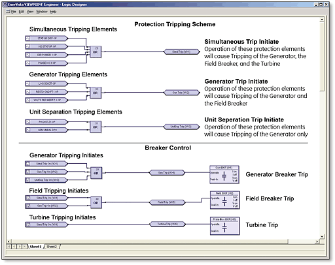The height and width of the screenshot is (265, 335).
Task: Go to previous sheet tab navigation arrow
Action: pos(14,247)
